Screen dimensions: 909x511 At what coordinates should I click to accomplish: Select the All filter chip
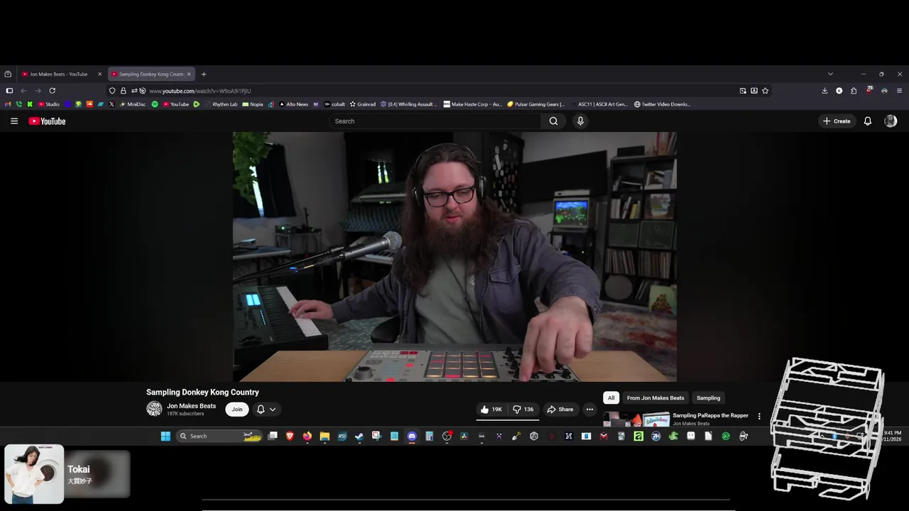click(x=611, y=398)
